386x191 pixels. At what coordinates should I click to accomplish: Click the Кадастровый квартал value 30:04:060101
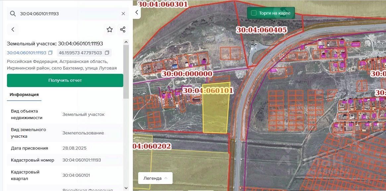pyautogui.click(x=76, y=175)
